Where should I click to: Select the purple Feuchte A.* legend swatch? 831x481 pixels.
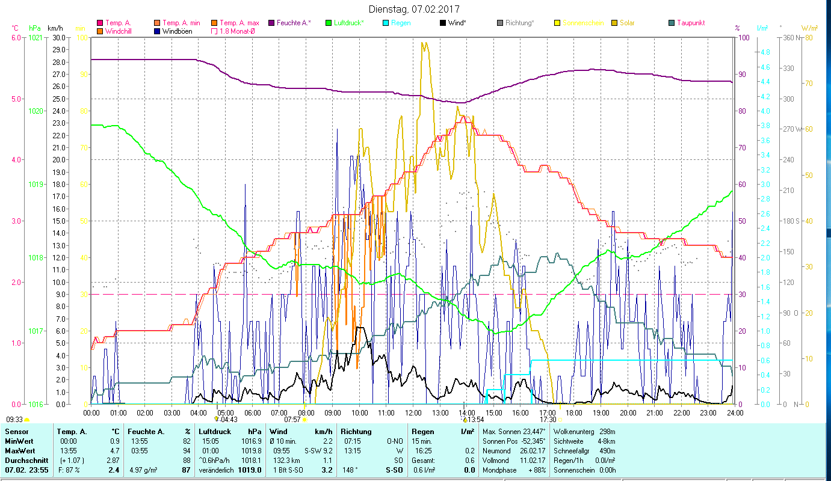point(271,23)
